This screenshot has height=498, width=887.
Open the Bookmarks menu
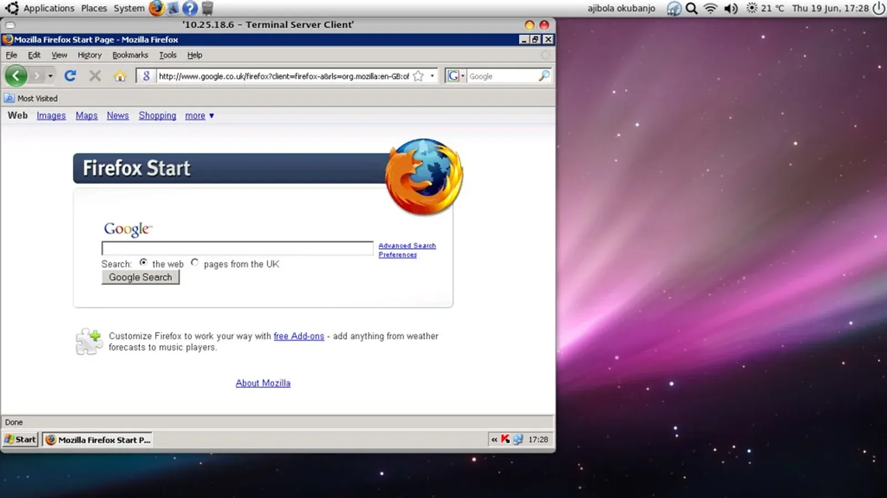tap(130, 55)
